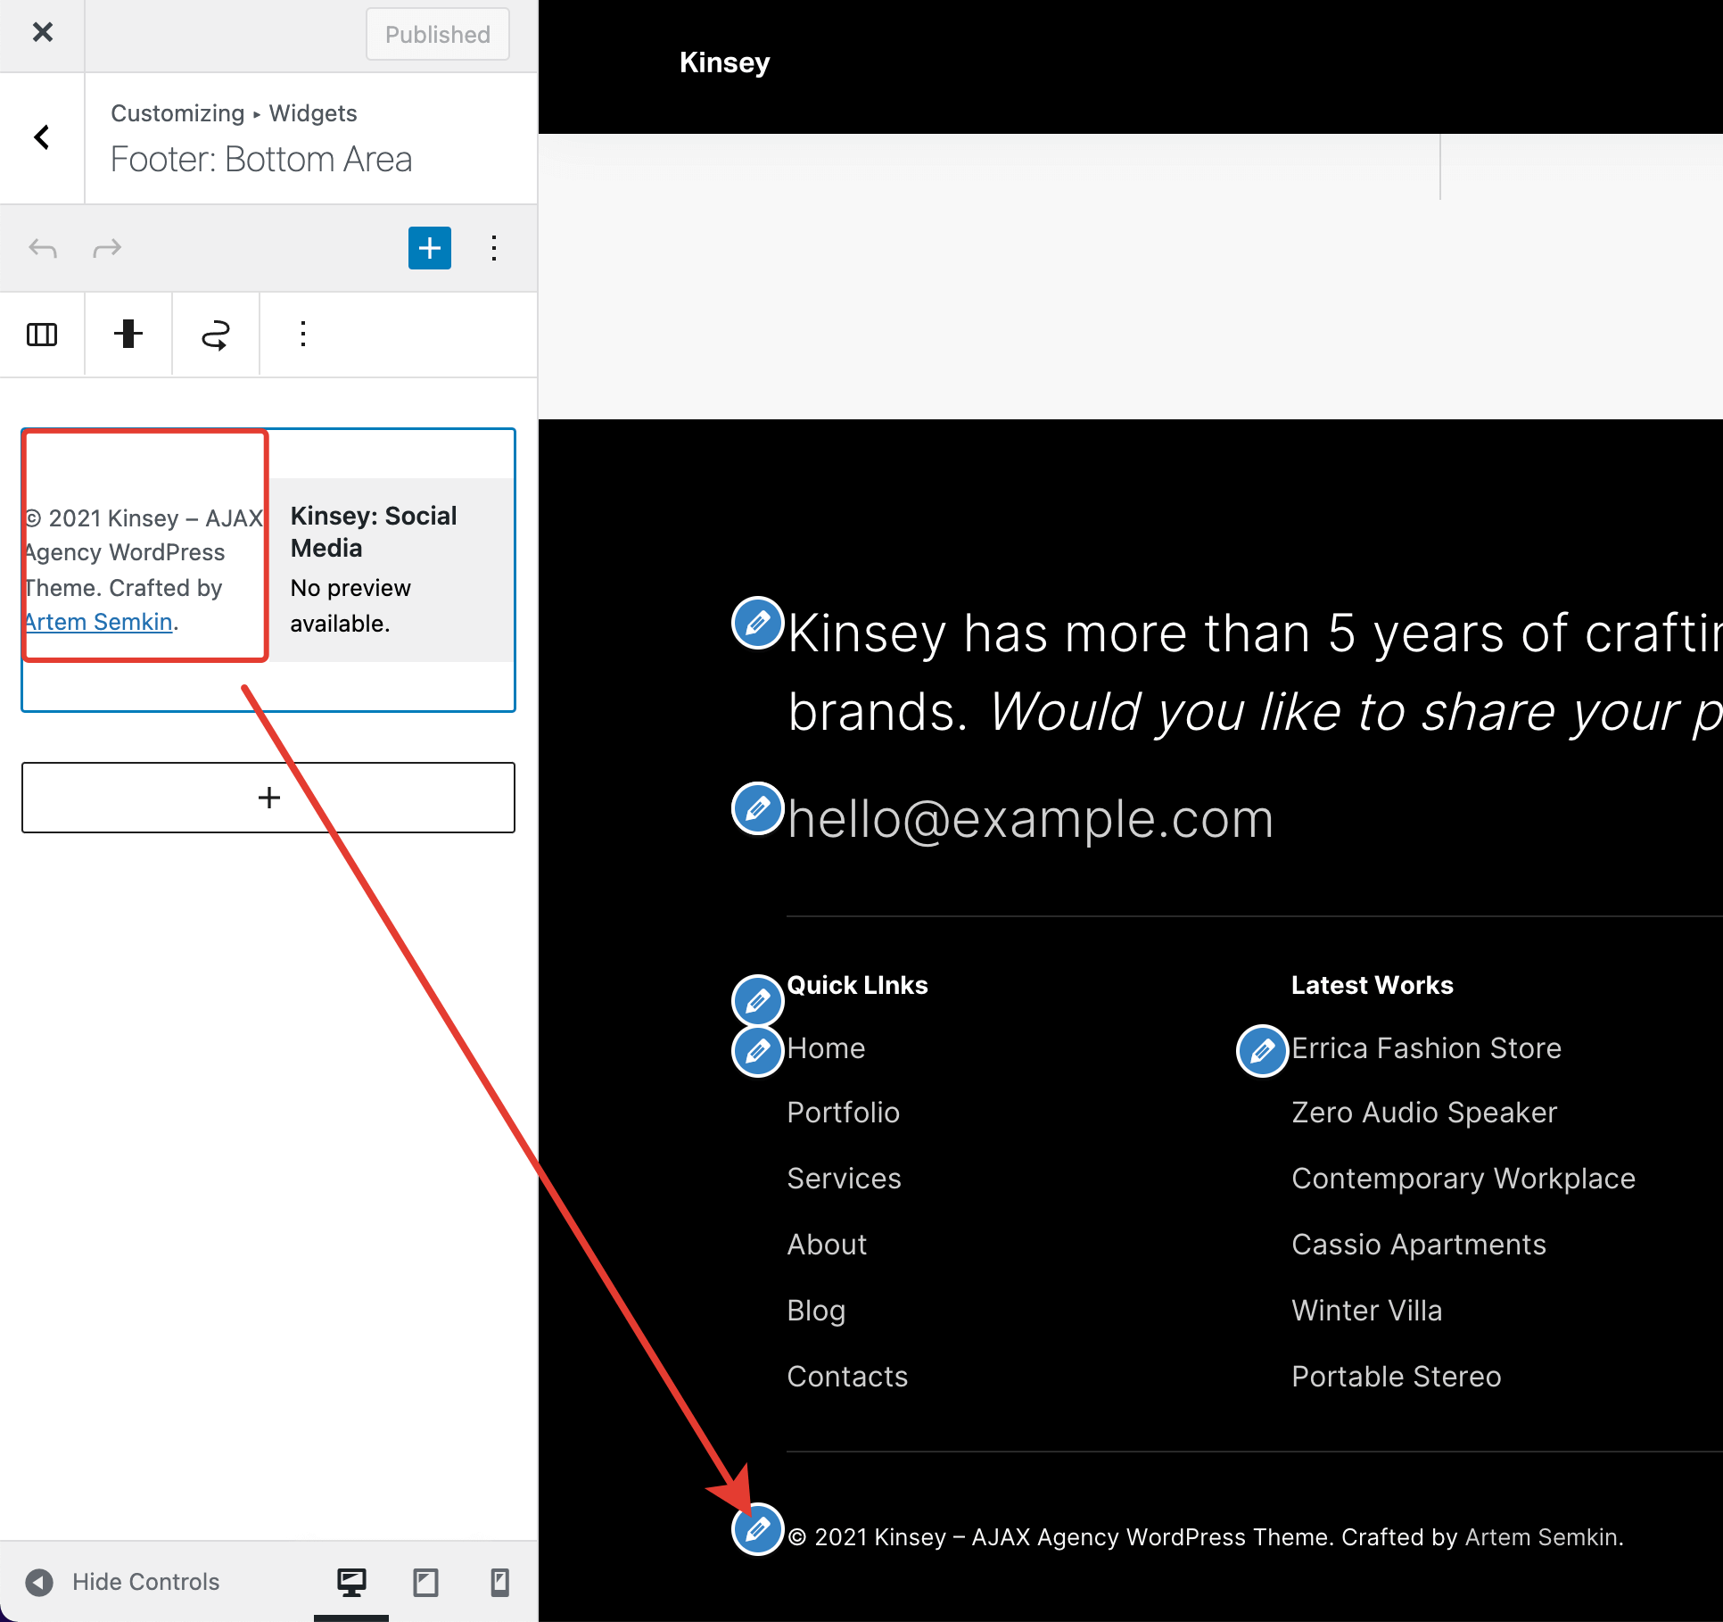Click the Move to widget area icon

215,335
